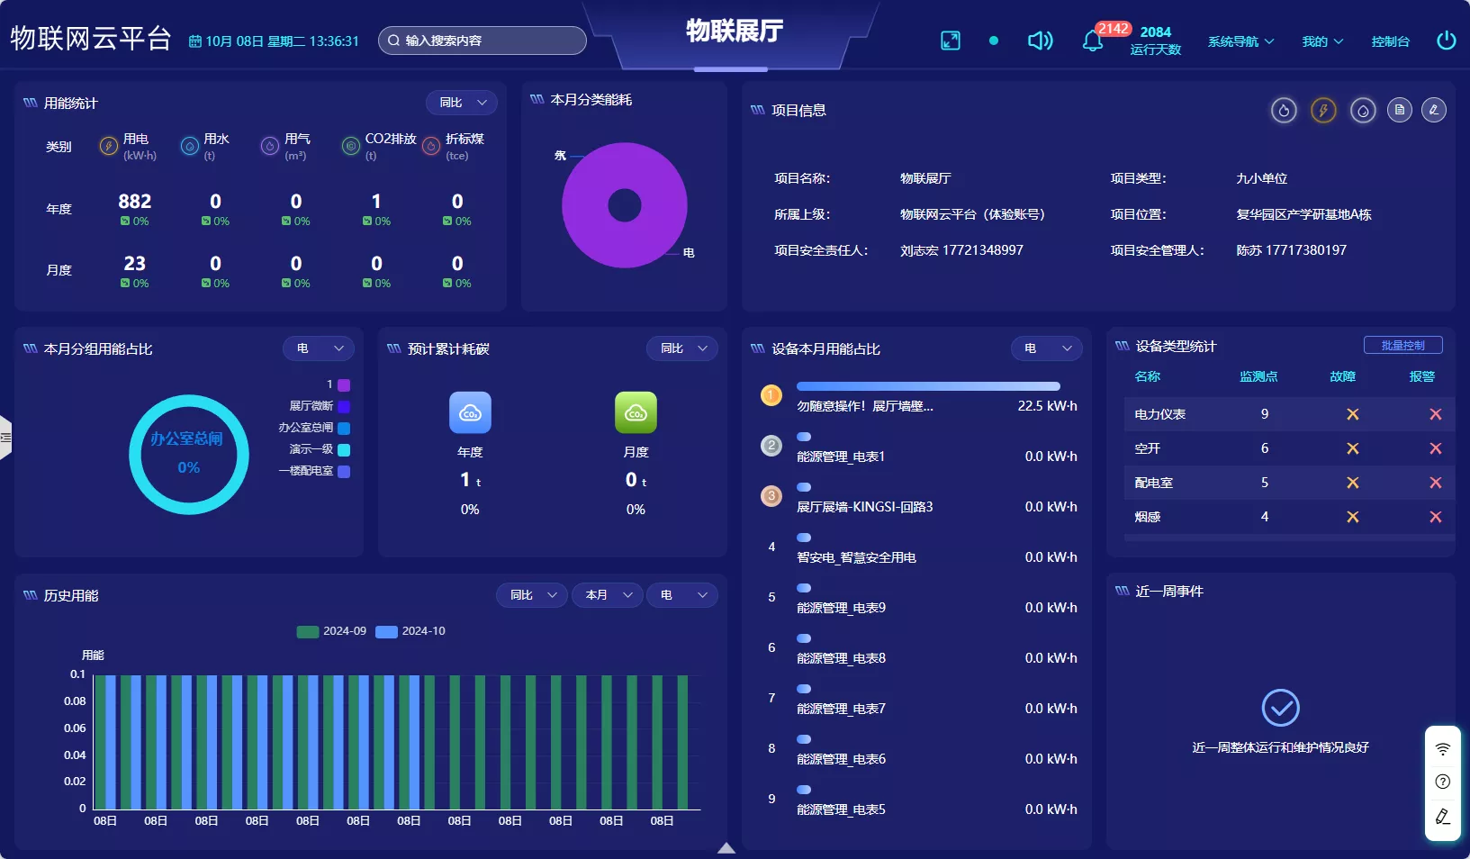Click the 折标煤 category icon
Screen dimensions: 1470x859
(431, 146)
